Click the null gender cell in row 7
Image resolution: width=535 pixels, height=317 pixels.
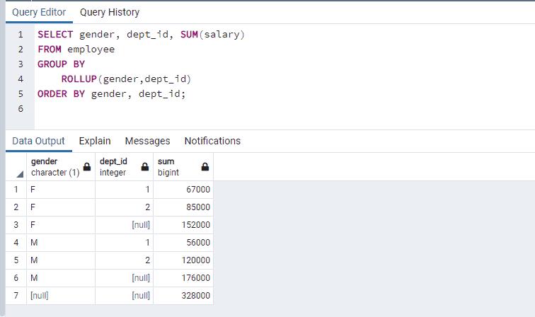(60, 296)
